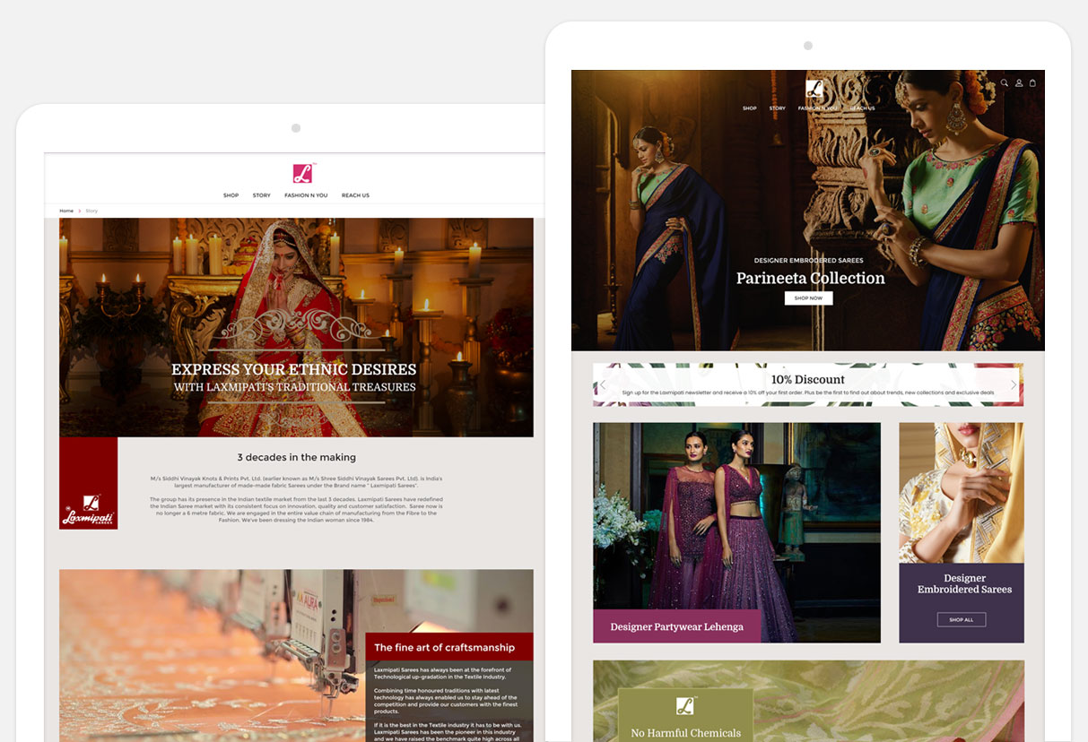
Task: Open search using the magnifier icon
Action: click(x=1004, y=82)
